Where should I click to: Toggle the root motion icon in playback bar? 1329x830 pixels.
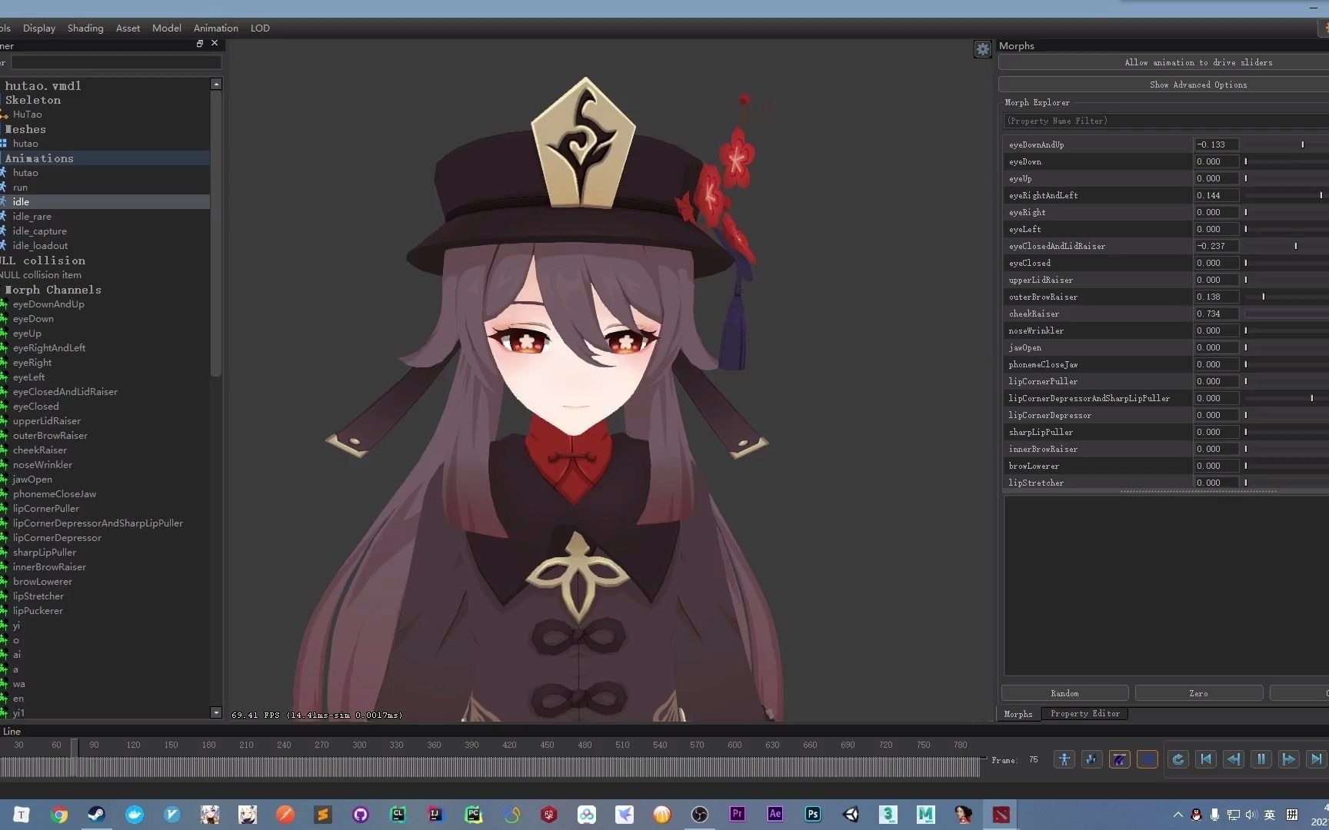(1091, 759)
